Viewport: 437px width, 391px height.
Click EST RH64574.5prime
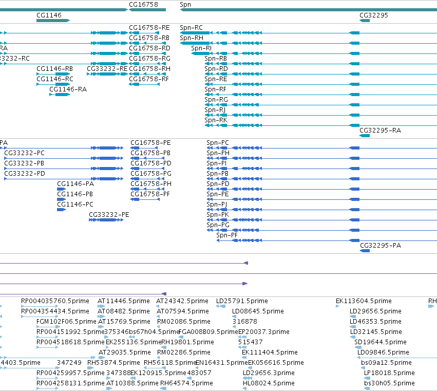[163, 388]
